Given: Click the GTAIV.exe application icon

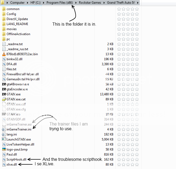Looking at the screenshot, I should click(x=4, y=94).
